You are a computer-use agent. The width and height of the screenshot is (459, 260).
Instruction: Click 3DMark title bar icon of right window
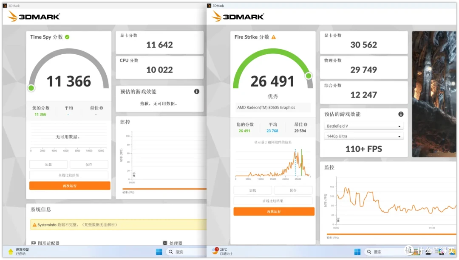[209, 6]
